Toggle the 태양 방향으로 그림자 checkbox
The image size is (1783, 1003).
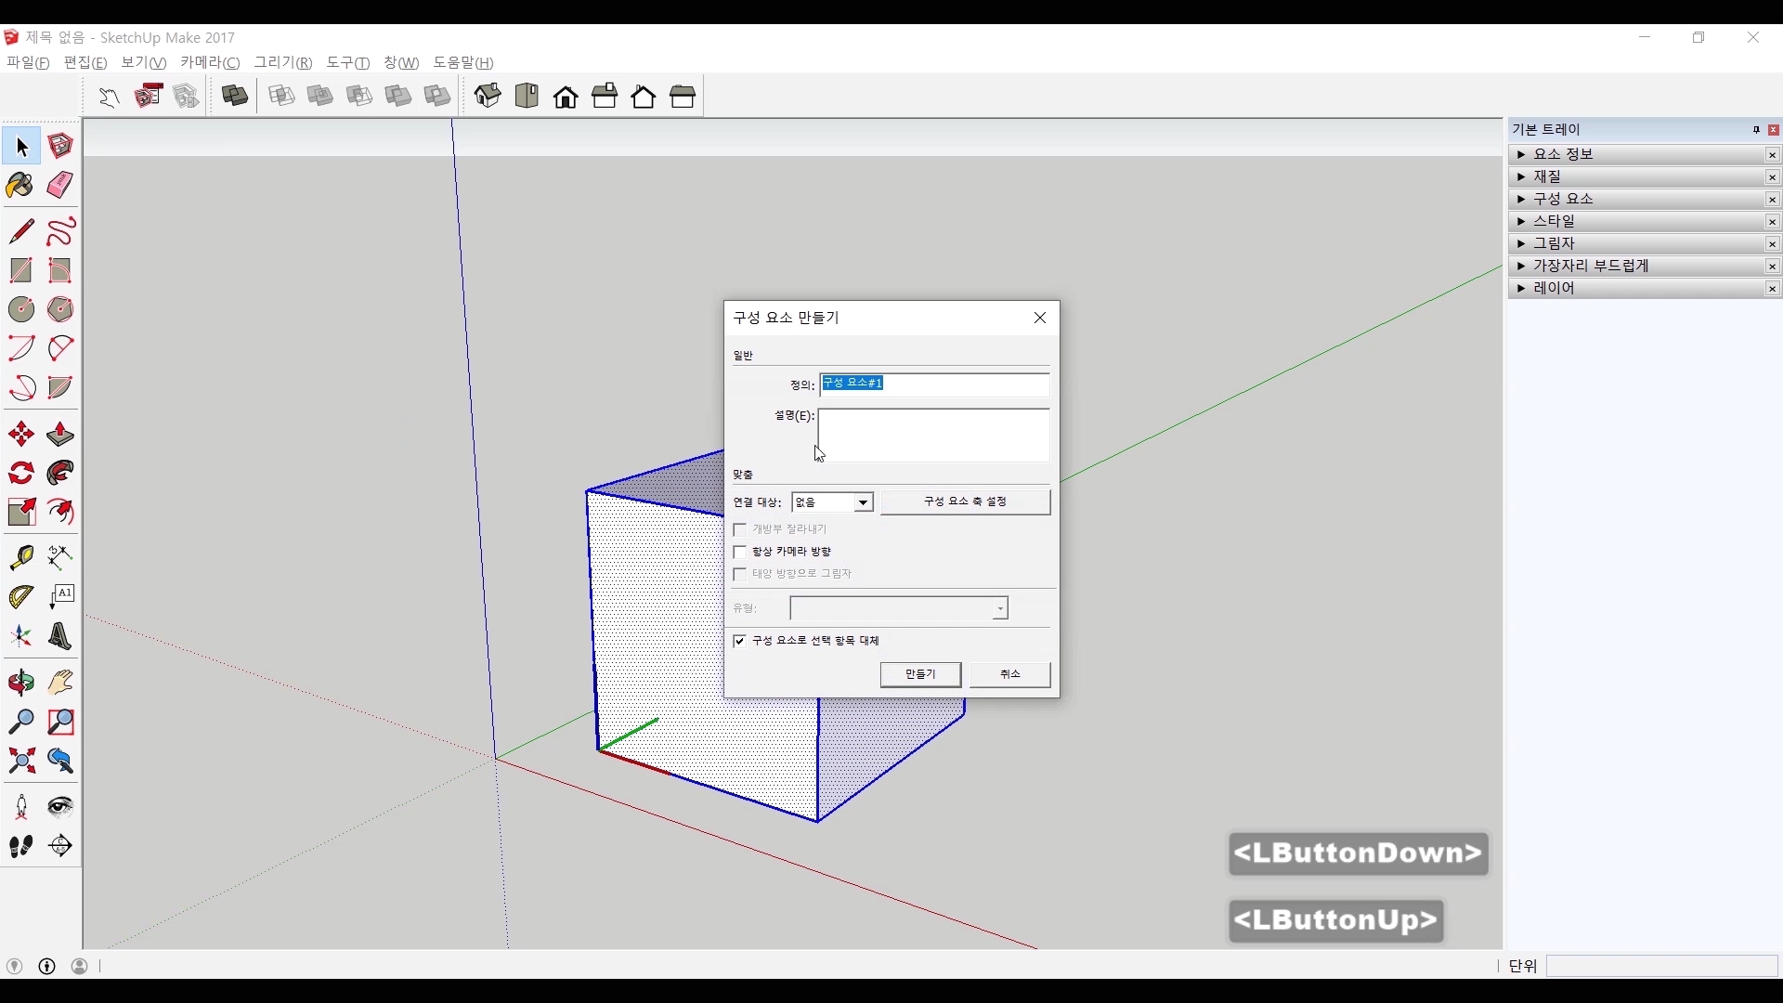pos(741,575)
